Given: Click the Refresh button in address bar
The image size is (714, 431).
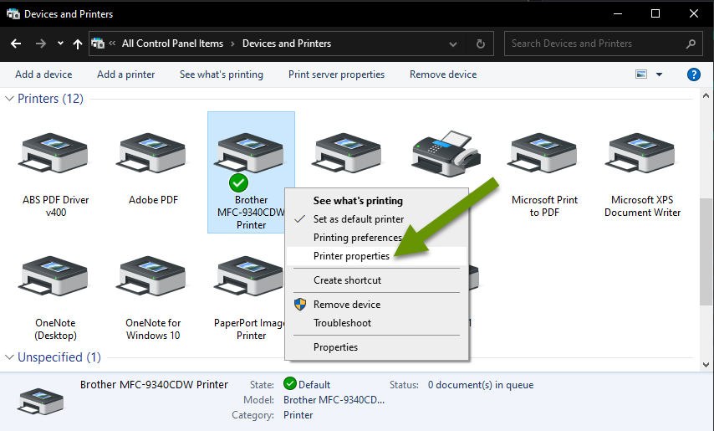Looking at the screenshot, I should (x=481, y=44).
